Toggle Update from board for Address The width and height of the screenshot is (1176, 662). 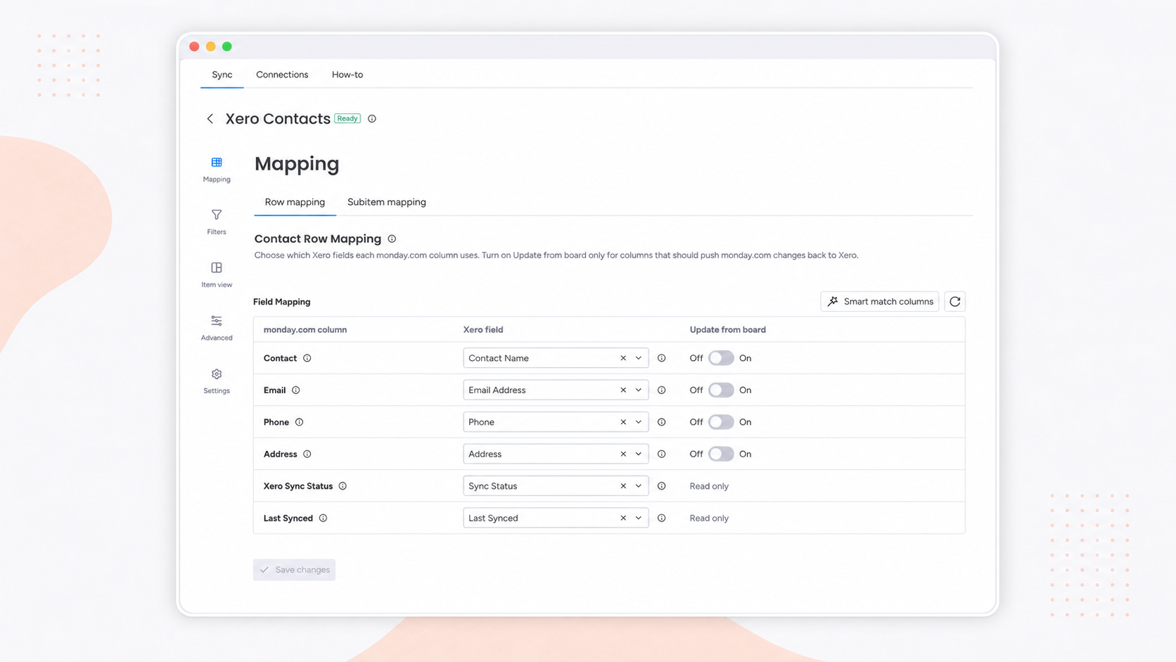pyautogui.click(x=721, y=454)
